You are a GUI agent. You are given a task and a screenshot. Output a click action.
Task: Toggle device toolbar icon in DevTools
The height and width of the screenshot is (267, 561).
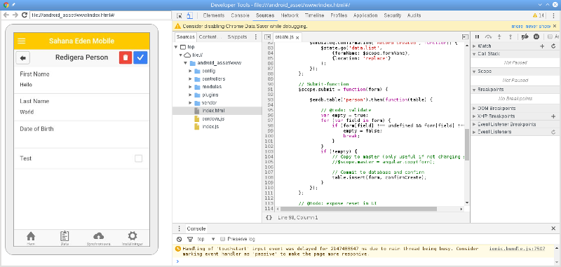tap(190, 15)
